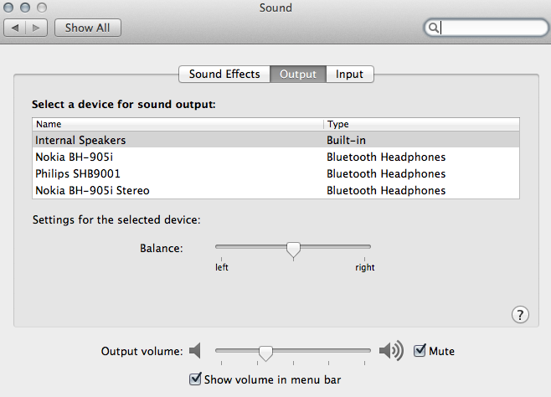Click the Show All button
551x397 pixels.
click(x=87, y=28)
